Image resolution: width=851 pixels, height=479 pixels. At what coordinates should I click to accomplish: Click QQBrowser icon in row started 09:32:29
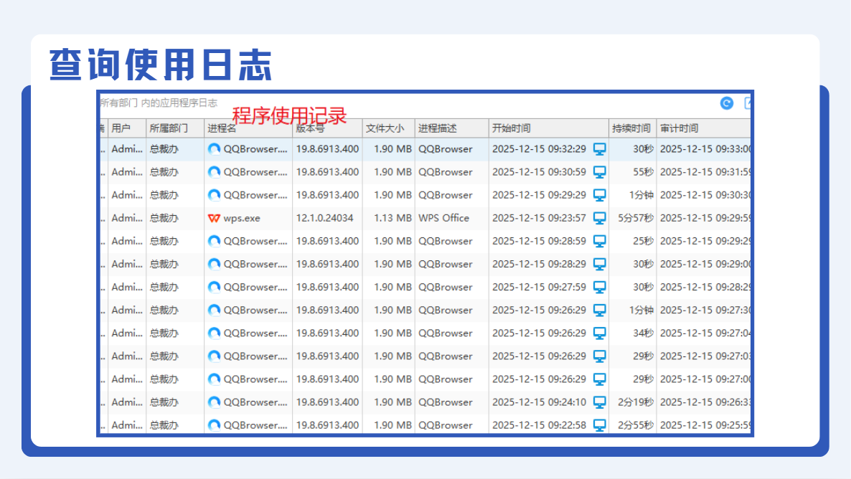point(214,149)
